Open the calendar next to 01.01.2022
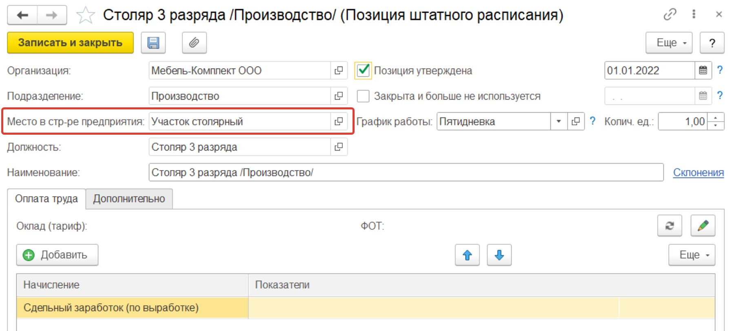 coord(703,71)
